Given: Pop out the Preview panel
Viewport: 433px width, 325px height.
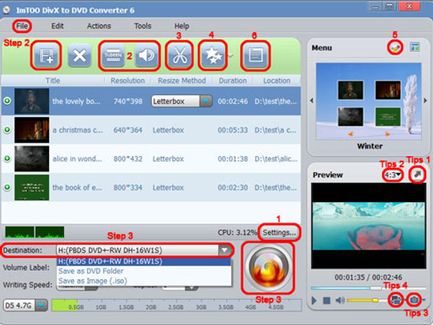Looking at the screenshot, I should click(417, 174).
